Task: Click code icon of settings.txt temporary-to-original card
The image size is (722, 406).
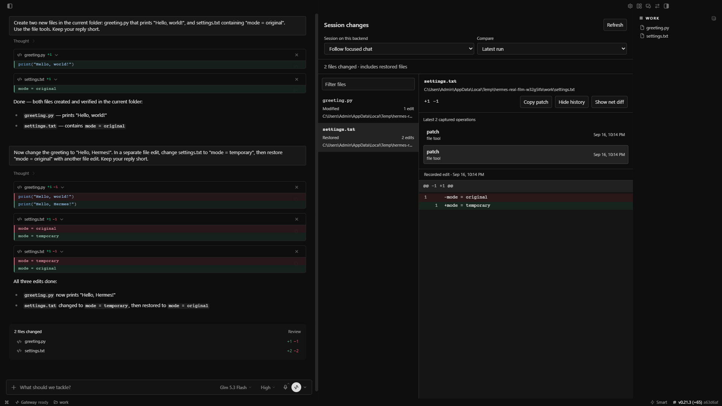Action: click(x=20, y=251)
